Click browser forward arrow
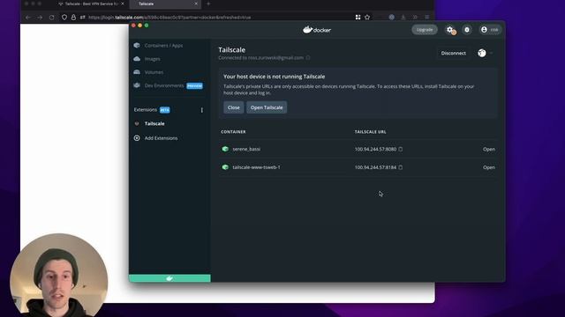The image size is (565, 317). 40,18
